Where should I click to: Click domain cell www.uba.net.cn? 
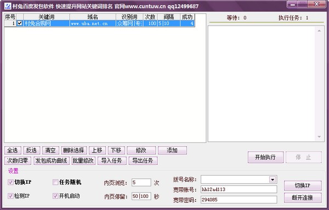[x=93, y=23]
